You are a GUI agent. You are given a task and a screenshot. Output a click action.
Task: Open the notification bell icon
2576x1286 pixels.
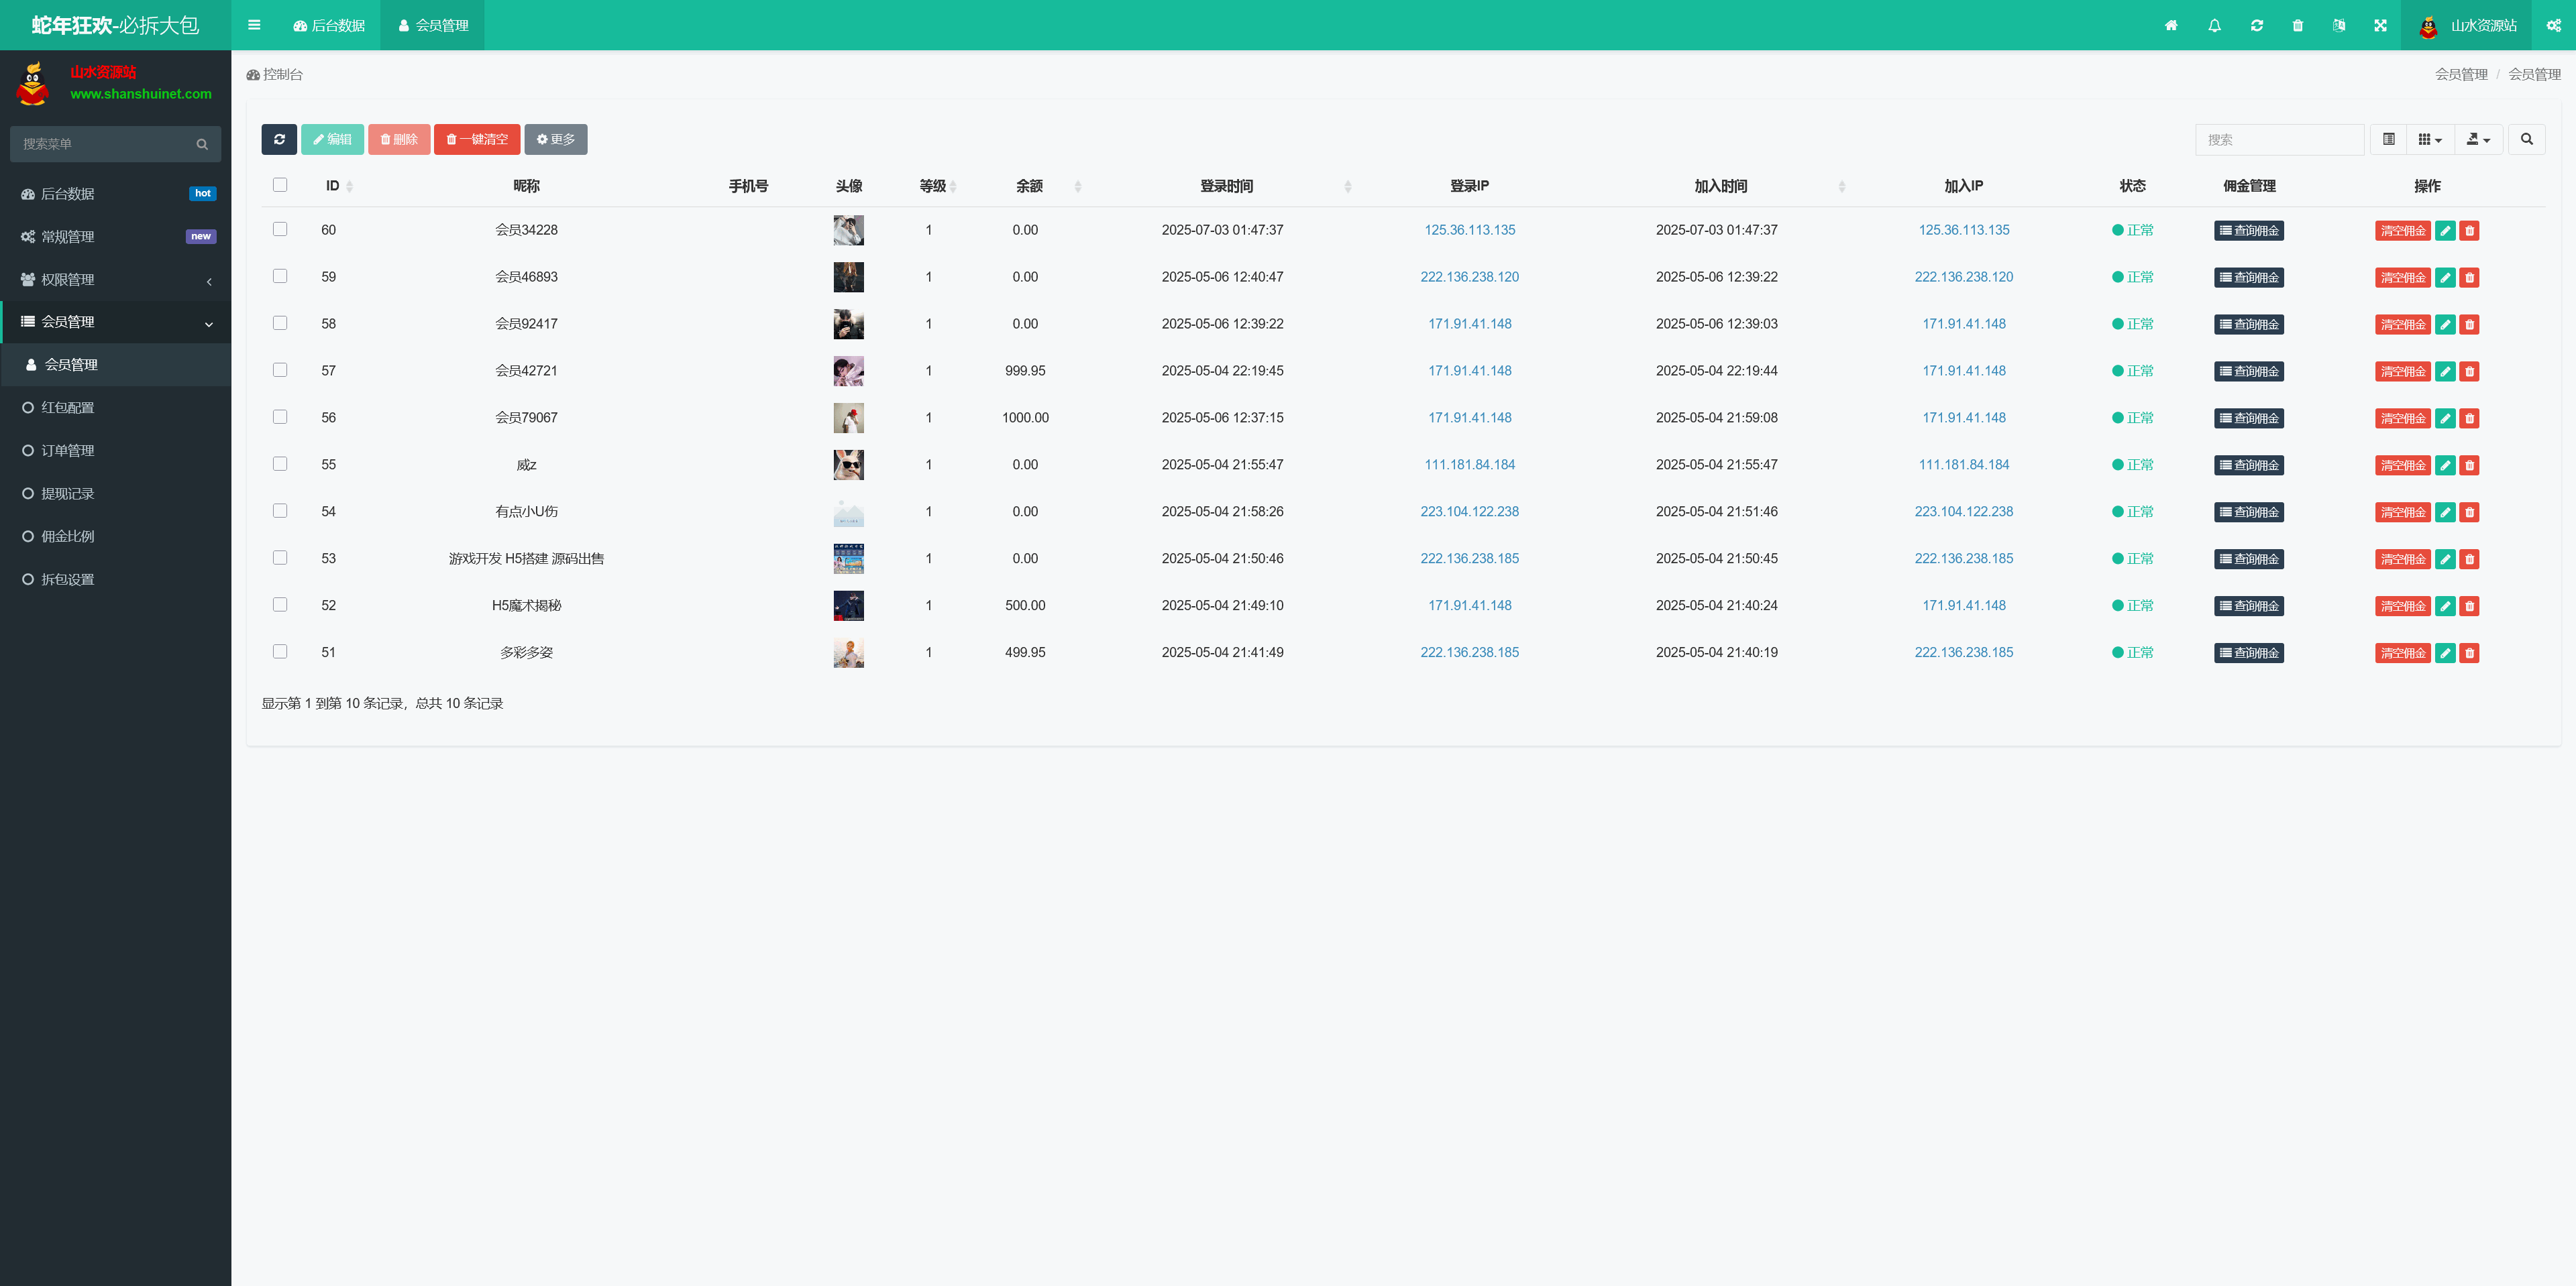pyautogui.click(x=2214, y=26)
